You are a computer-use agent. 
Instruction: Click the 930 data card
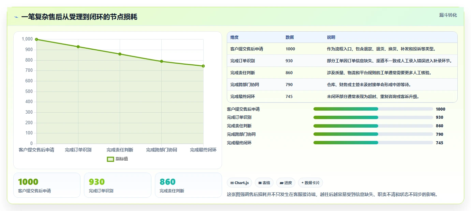pos(118,185)
